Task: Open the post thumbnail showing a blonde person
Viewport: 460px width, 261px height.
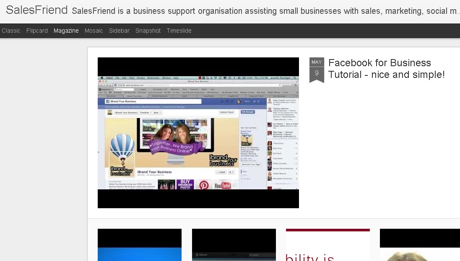Action: pos(420,245)
